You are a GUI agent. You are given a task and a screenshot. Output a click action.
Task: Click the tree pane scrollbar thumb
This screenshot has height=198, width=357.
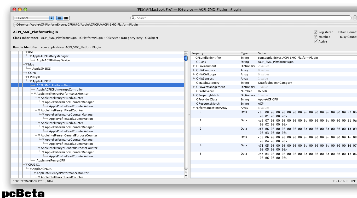pos(186,58)
